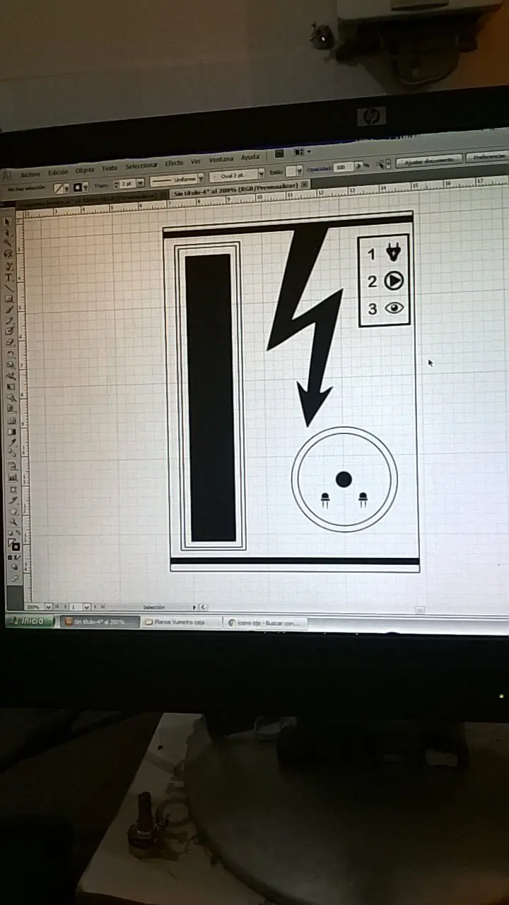Select the Shape Builder tool
The width and height of the screenshot is (509, 905).
click(11, 397)
